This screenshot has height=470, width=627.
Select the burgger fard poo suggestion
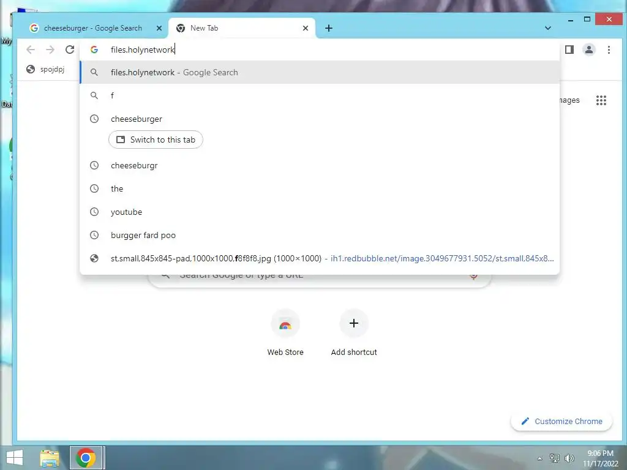point(320,235)
